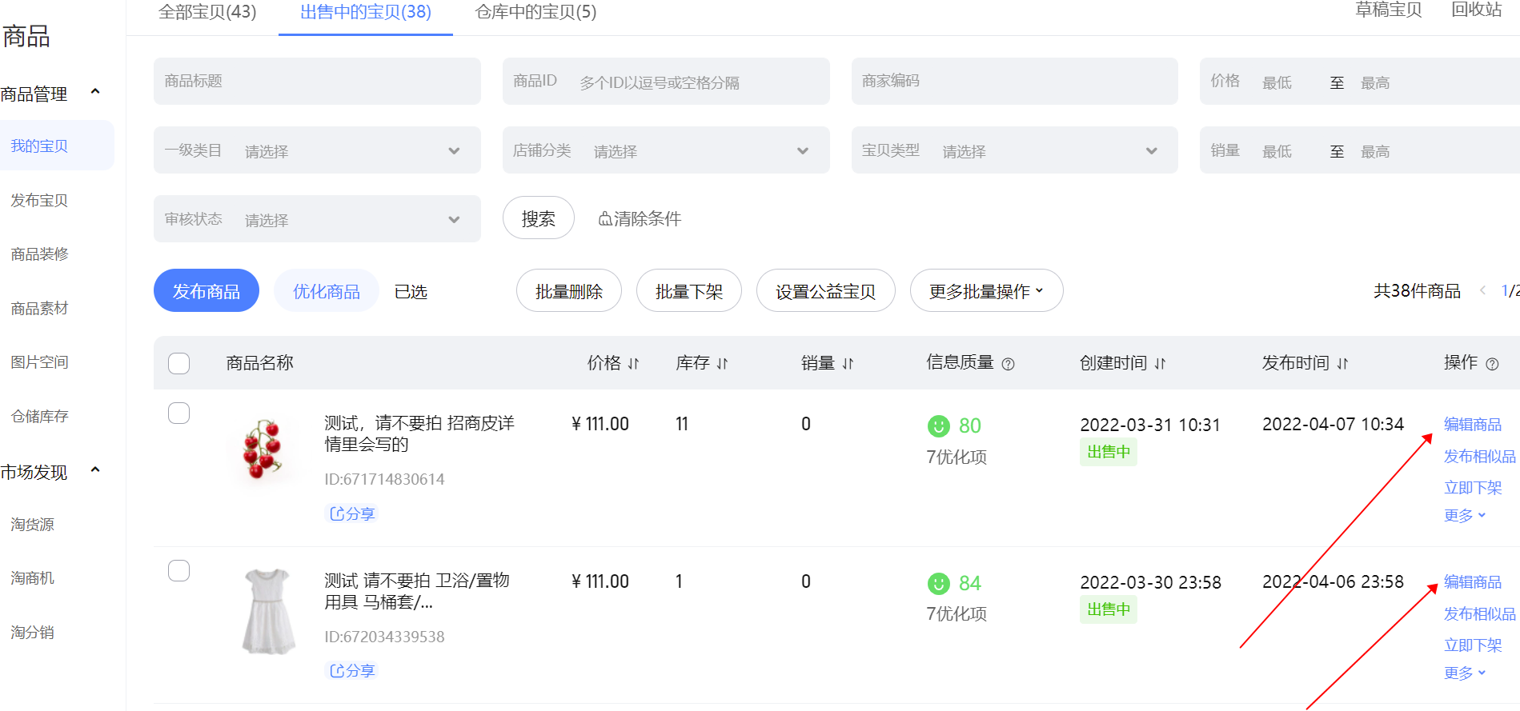Sort the table by 销量 arrows icon
The width and height of the screenshot is (1520, 711).
[x=848, y=364]
